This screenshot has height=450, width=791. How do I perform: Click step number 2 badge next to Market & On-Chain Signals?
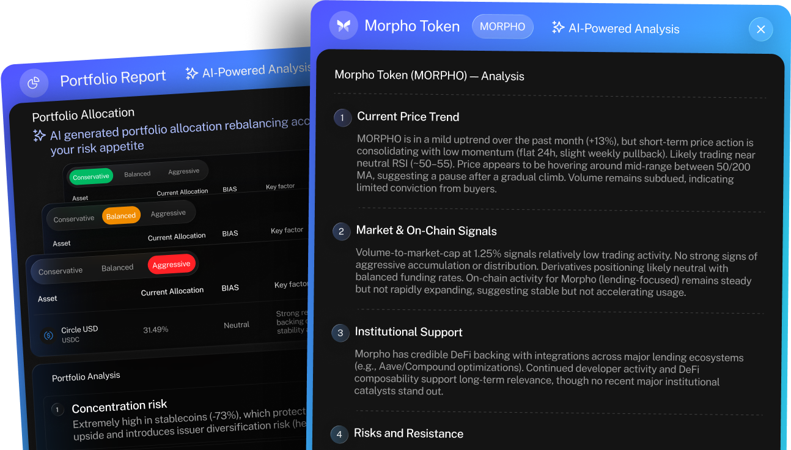tap(341, 231)
